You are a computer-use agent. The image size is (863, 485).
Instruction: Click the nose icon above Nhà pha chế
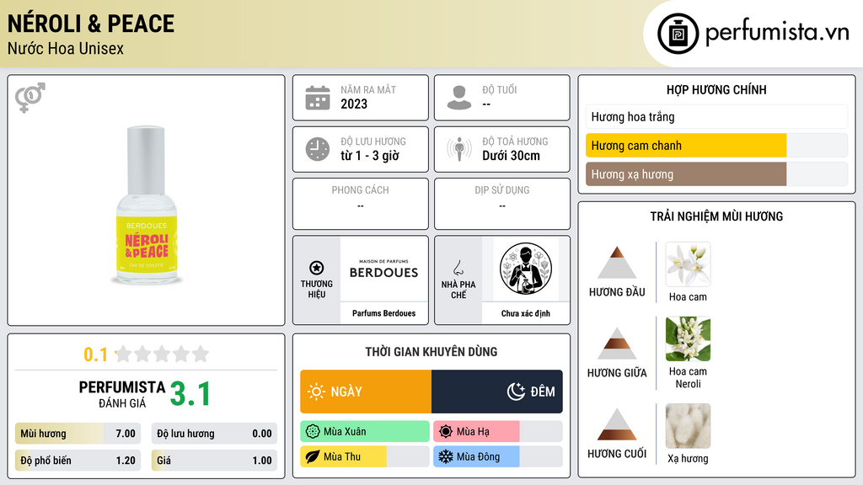pos(458,268)
